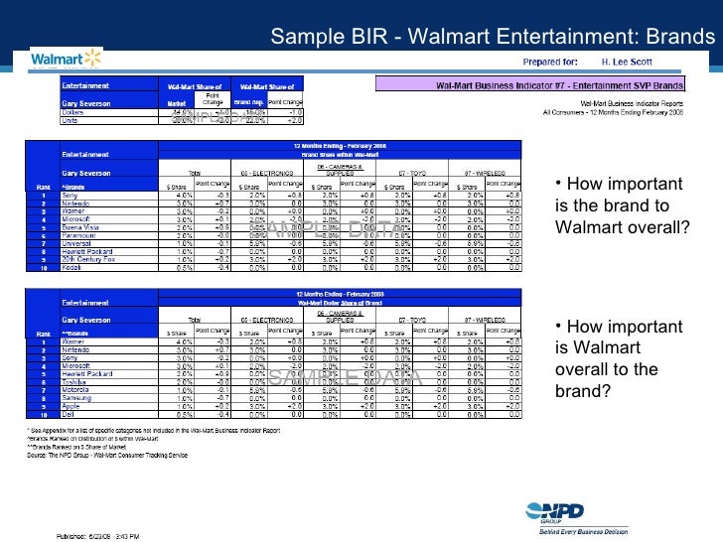Screen dimensions: 723x542
Task: Click the 'Brand Share within Wal-Mart' table header
Action: tap(340, 155)
